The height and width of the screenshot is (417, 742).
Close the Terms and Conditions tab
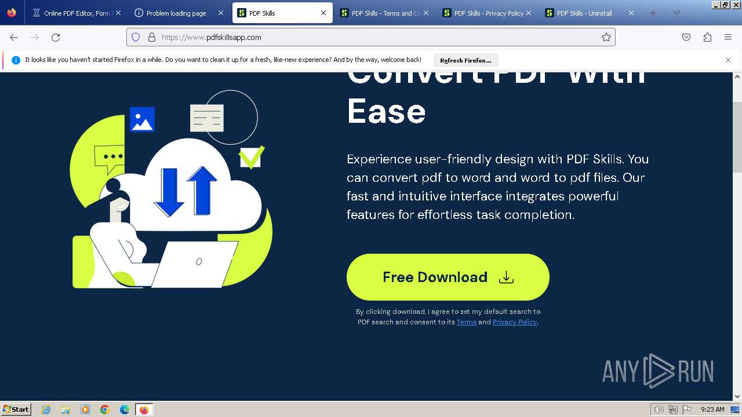click(x=426, y=13)
